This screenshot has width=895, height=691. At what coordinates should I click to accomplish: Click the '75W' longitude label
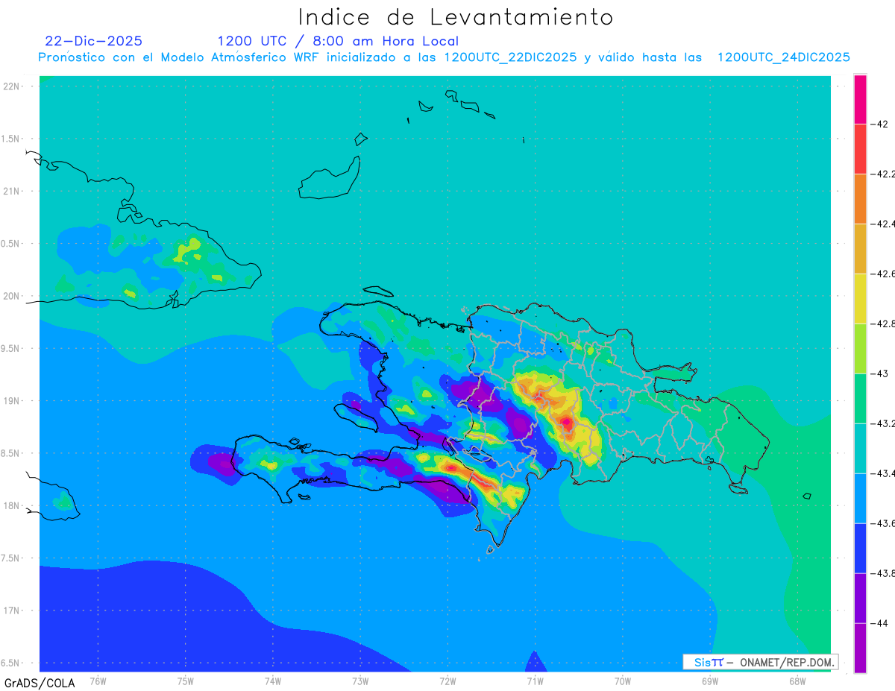coord(185,681)
